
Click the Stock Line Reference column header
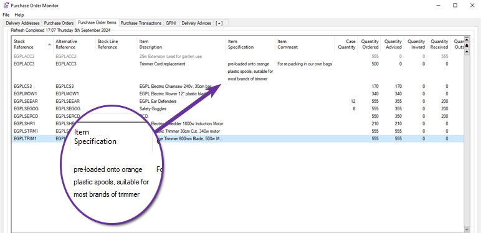117,44
